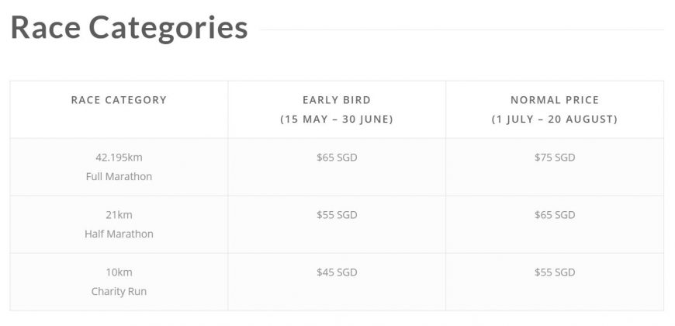
Task: Click the $45 SGD early bird price
Action: point(337,272)
